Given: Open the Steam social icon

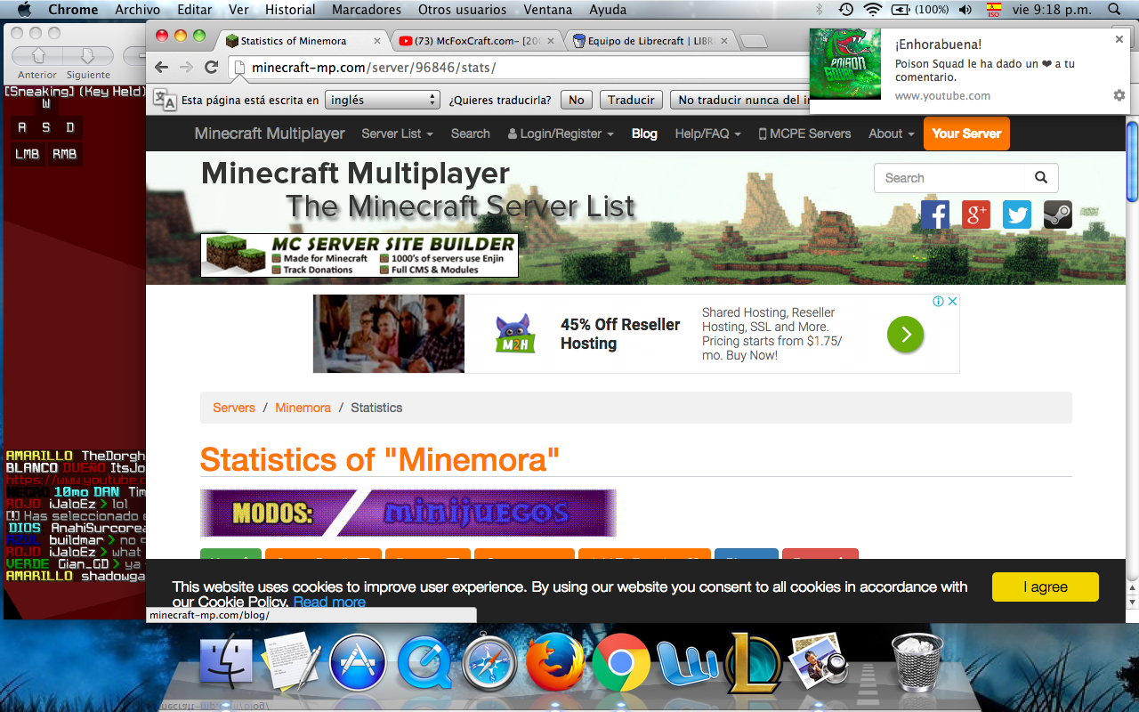Looking at the screenshot, I should tap(1058, 214).
